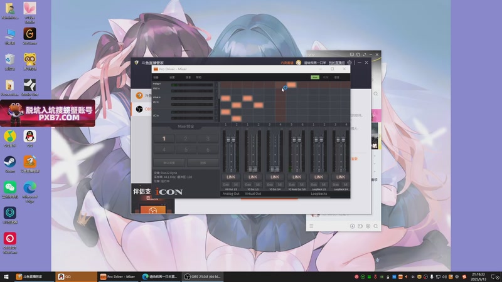
Task: Open the QQ Music desktop icon
Action: coord(10,138)
